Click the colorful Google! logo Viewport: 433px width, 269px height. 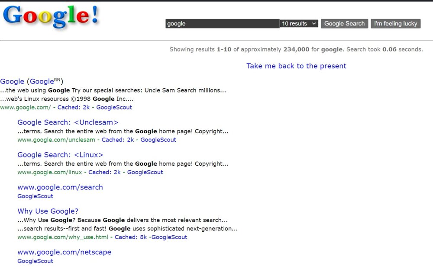51,16
